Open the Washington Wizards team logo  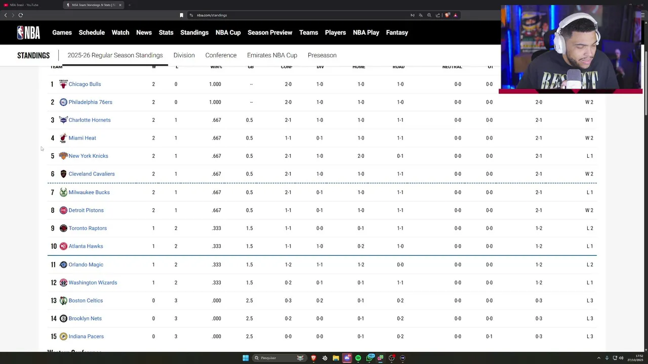[63, 283]
